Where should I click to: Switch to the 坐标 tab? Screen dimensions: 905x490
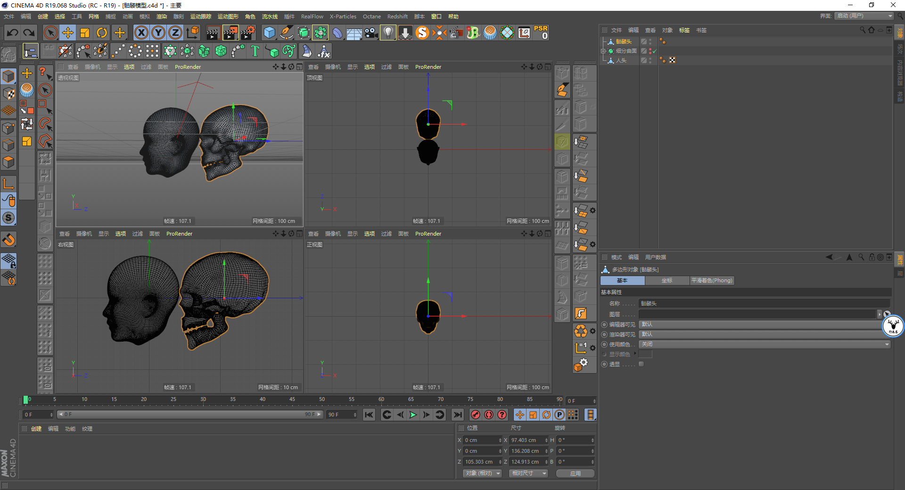tap(667, 281)
